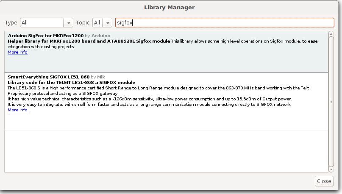Click the 'Type' label
Viewport: 342px width, 194px height.
pos(11,23)
